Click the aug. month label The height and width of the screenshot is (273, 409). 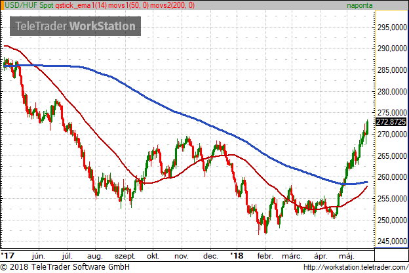pos(95,257)
